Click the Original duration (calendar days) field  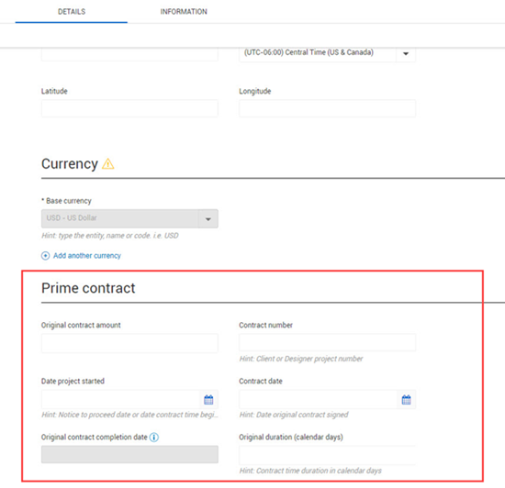point(327,455)
